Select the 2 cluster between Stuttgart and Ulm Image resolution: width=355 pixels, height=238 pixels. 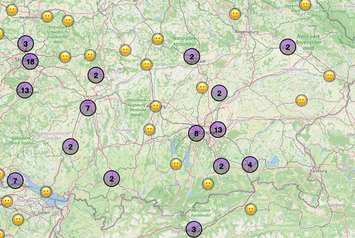96,75
